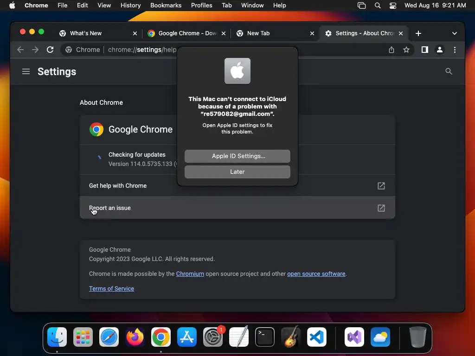Image resolution: width=475 pixels, height=356 pixels.
Task: Open Spotlight search in menu bar
Action: (377, 6)
